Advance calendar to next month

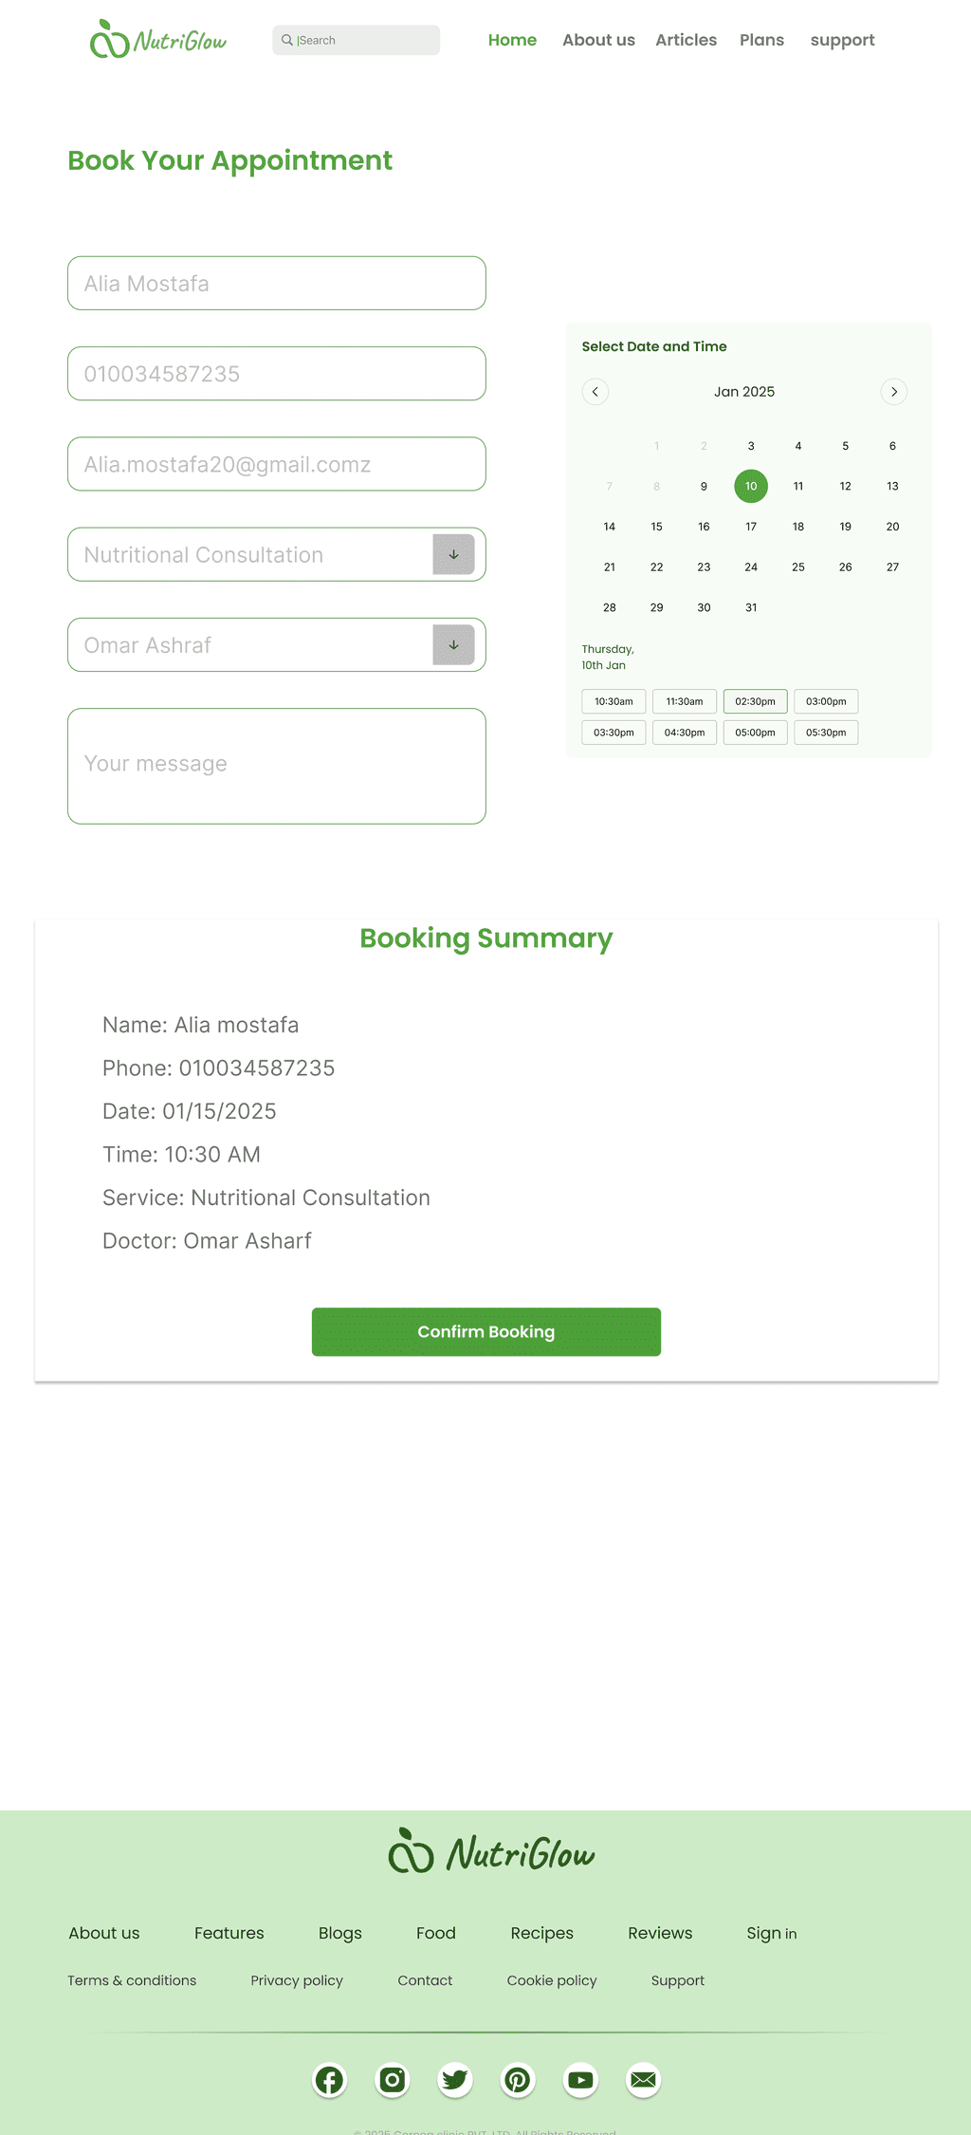point(894,392)
